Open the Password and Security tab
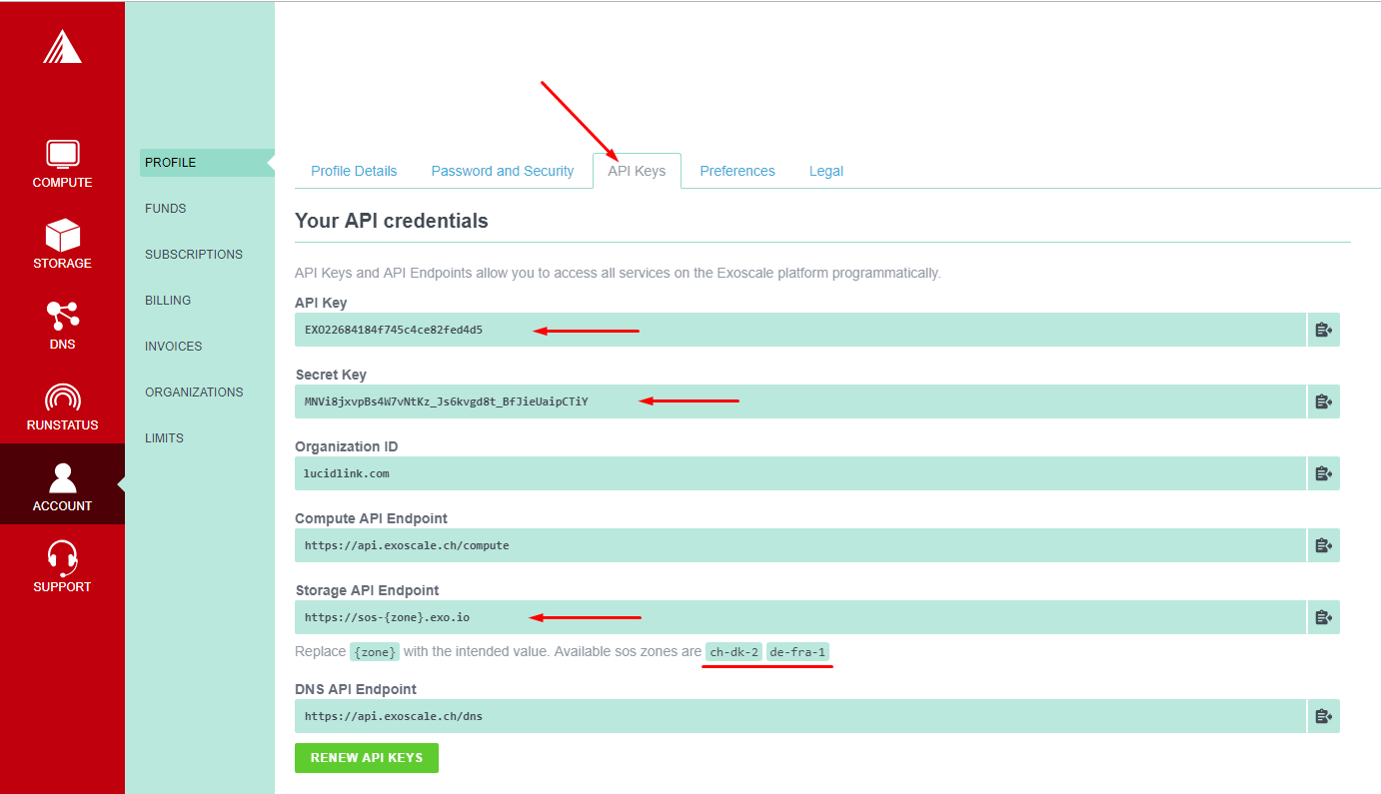The width and height of the screenshot is (1381, 794). [503, 171]
